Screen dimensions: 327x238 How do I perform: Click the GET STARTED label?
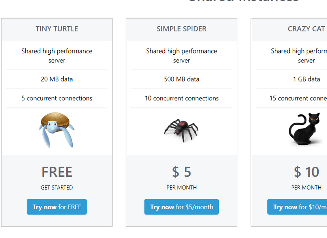[x=57, y=188]
